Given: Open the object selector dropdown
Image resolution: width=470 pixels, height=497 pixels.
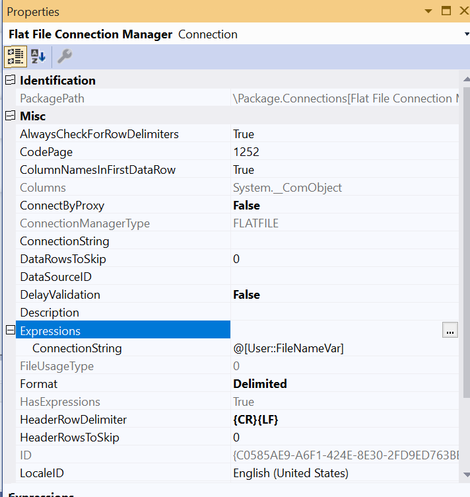Looking at the screenshot, I should click(467, 34).
